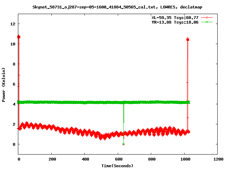Click the 'Time(Seconds)' x-axis label
Image resolution: width=225 pixels, height=169 pixels.
coord(117,166)
